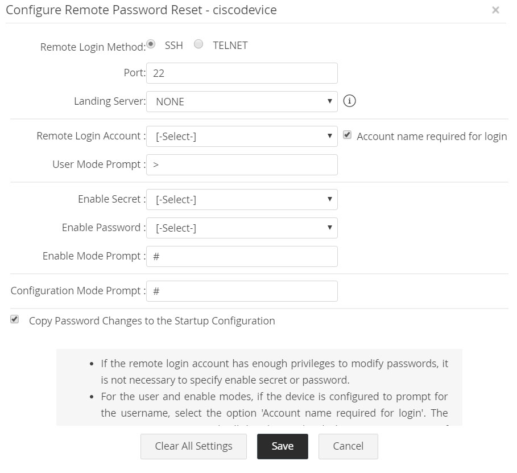Click the Remote Login Account dropdown arrow
Viewport: 517px width, 473px height.
coord(330,136)
